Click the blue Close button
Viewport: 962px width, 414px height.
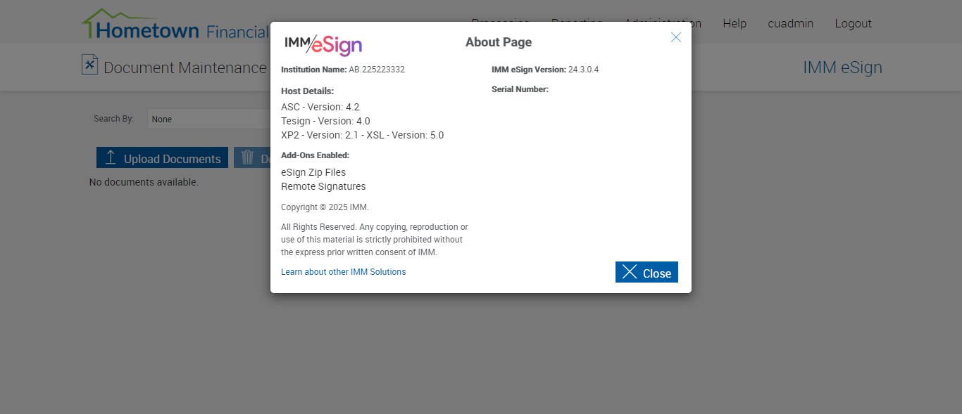point(646,272)
